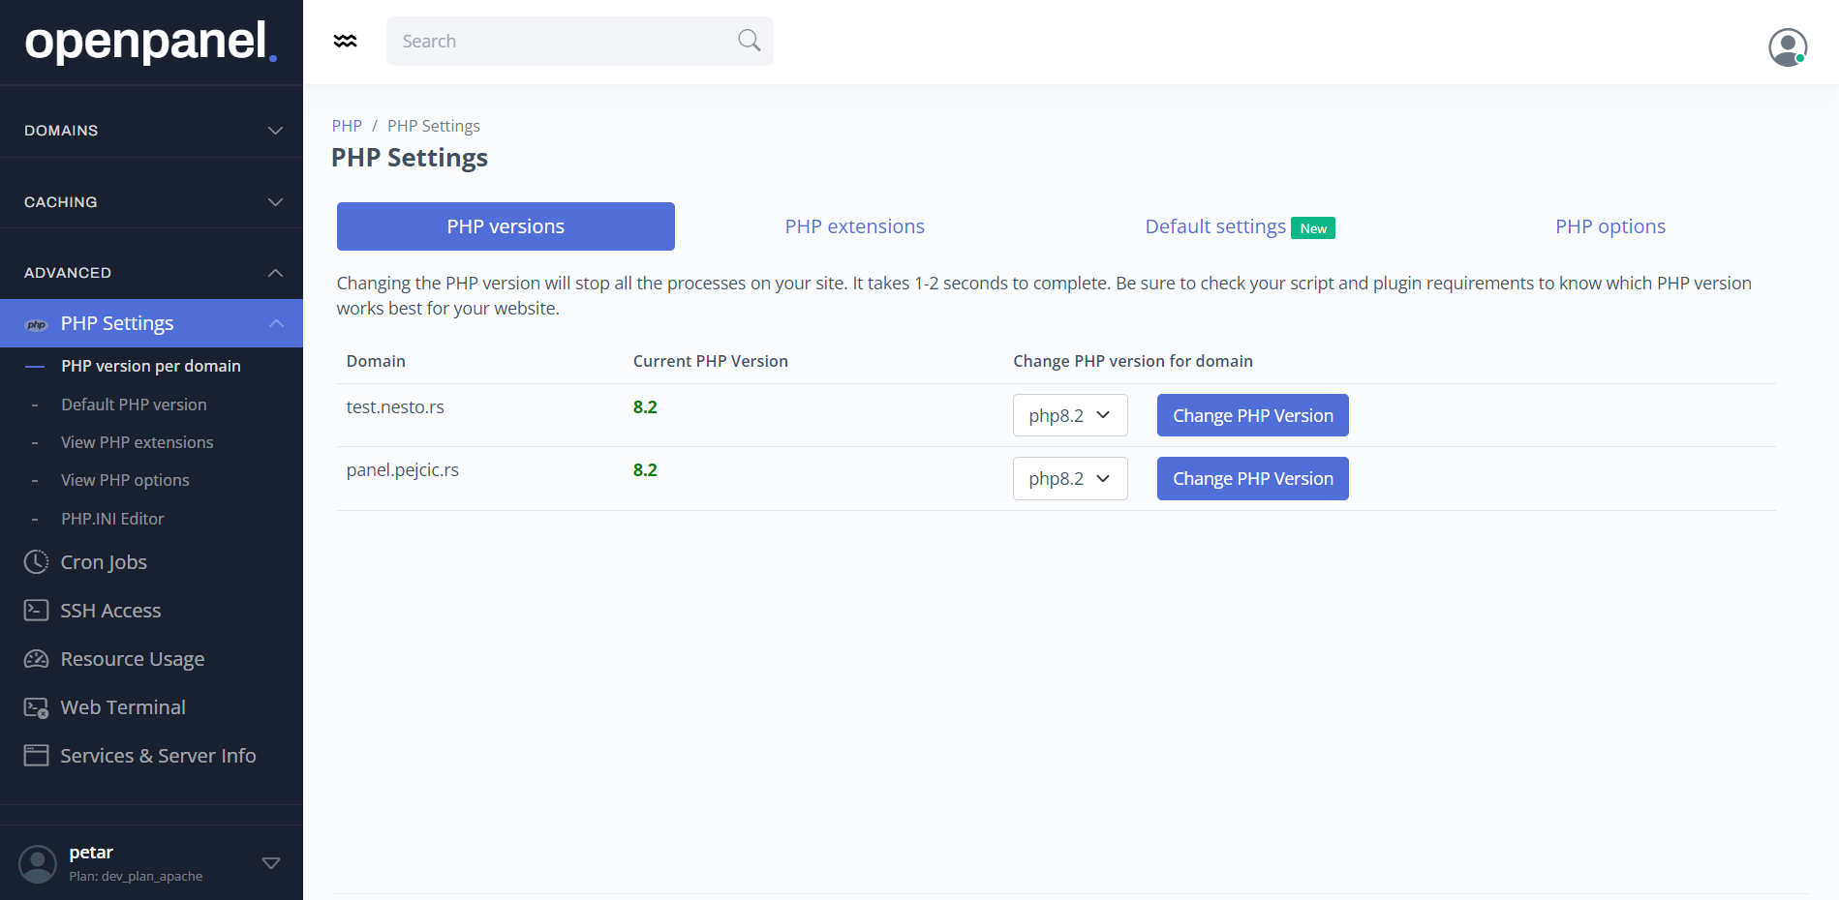The height and width of the screenshot is (900, 1839).
Task: Focus the Search input field
Action: coord(562,41)
